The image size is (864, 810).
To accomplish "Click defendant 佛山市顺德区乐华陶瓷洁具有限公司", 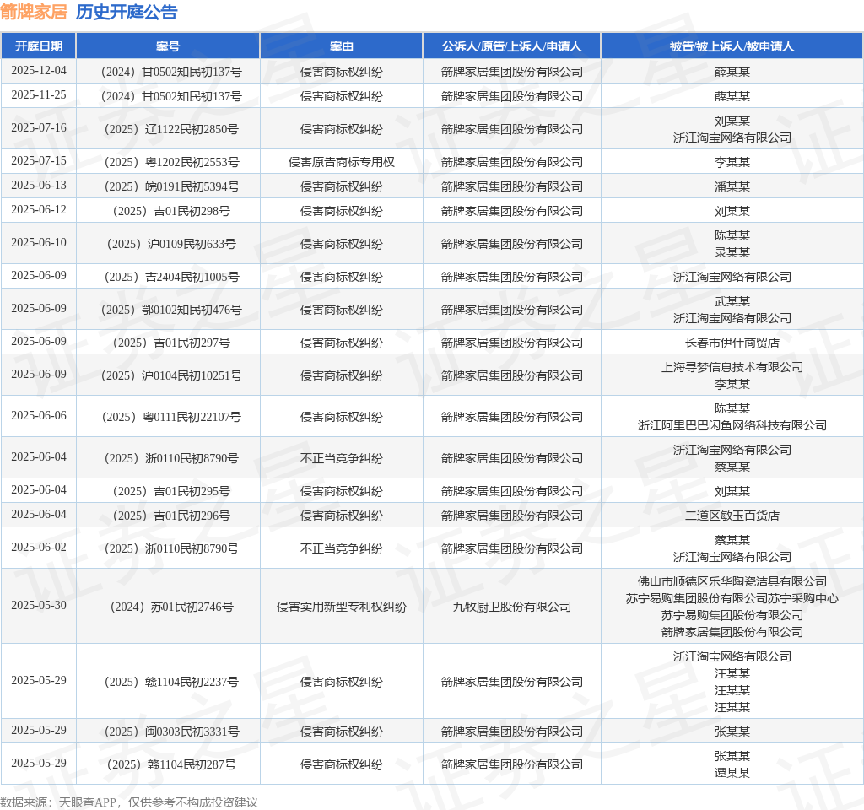I will (732, 582).
